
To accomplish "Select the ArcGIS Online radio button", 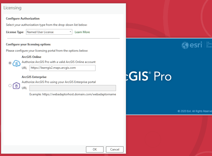I will 10,63.
